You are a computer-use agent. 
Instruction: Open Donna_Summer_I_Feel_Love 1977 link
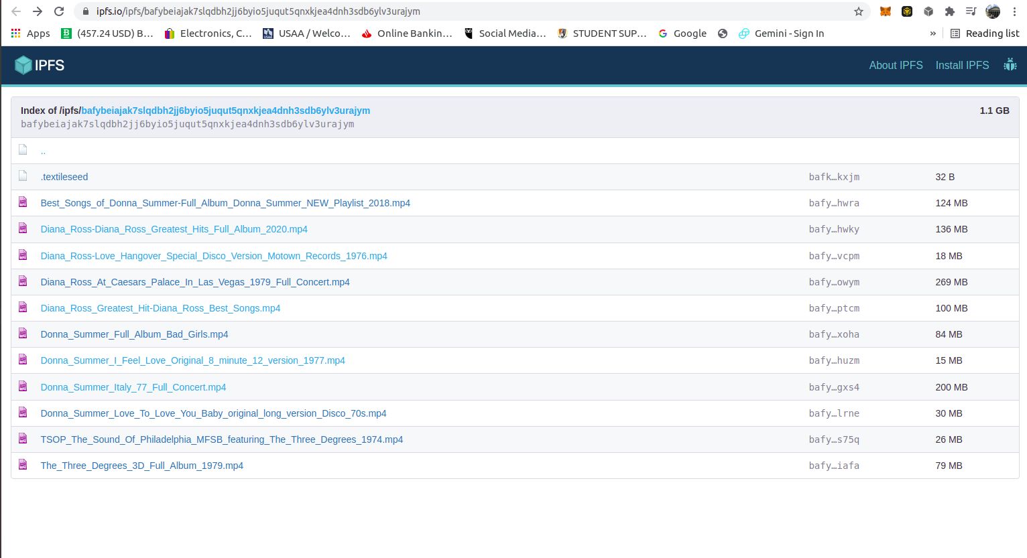tap(192, 360)
